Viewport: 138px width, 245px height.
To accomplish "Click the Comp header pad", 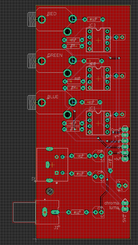I will click(125, 129).
